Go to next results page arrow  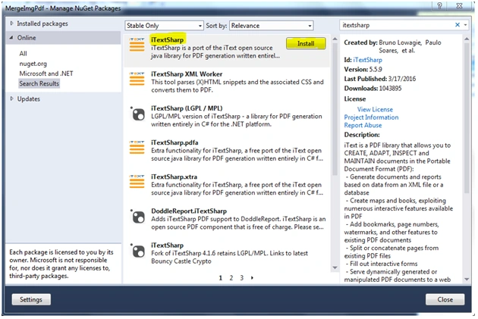[252, 277]
